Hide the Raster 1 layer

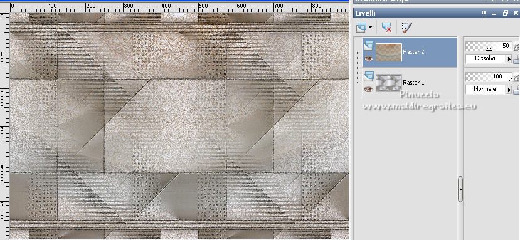tap(368, 89)
